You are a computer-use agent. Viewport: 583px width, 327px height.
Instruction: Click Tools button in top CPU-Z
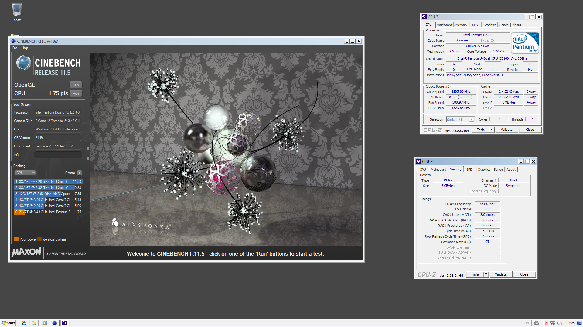[x=481, y=130]
